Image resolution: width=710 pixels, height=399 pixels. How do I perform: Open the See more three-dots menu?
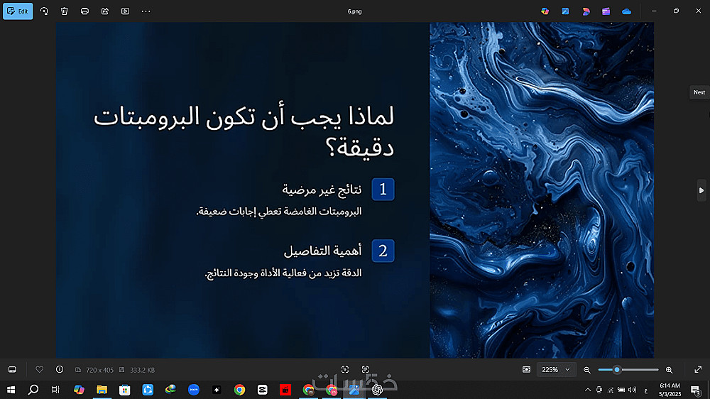coord(146,11)
